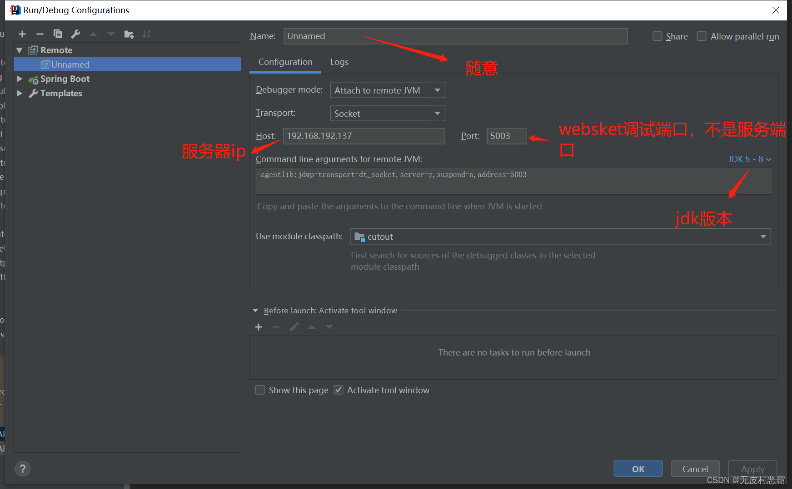Open help with question mark button
This screenshot has height=489, width=792.
(23, 469)
